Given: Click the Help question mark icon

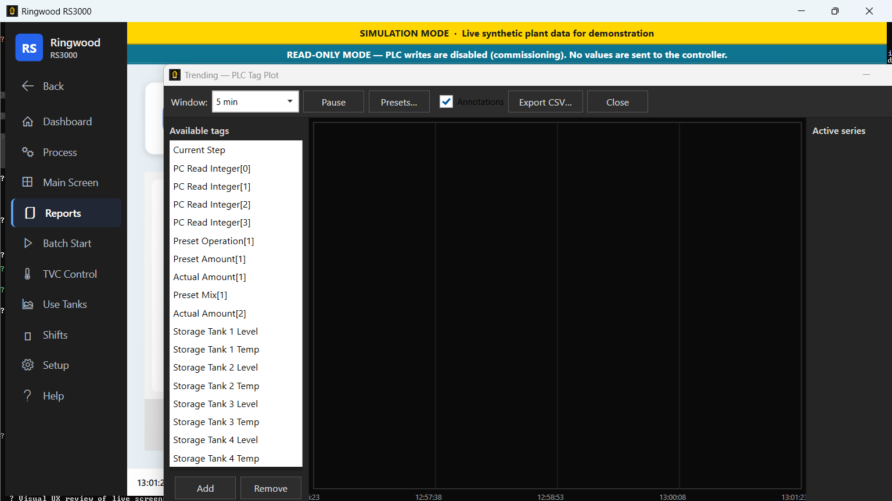Looking at the screenshot, I should [x=27, y=395].
